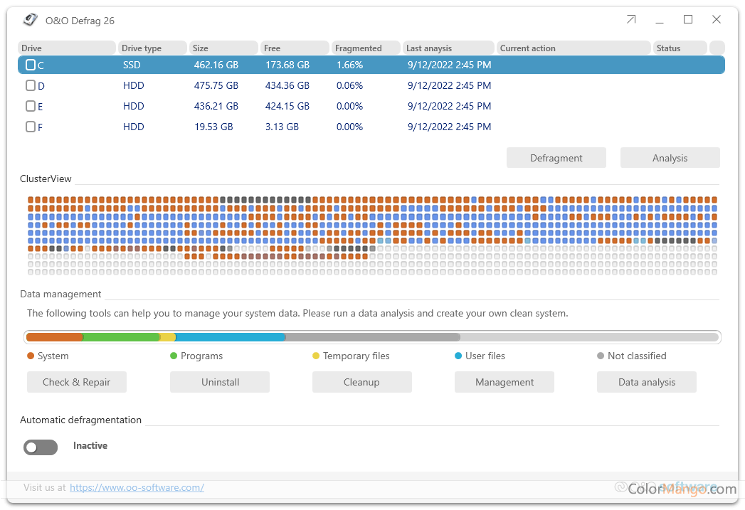The width and height of the screenshot is (745, 510).
Task: Click the 3.13 GB free value
Action: click(282, 127)
